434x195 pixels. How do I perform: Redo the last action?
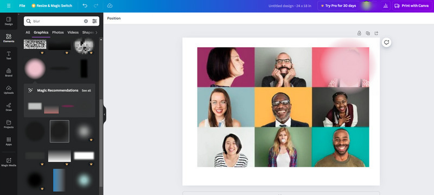click(x=96, y=5)
